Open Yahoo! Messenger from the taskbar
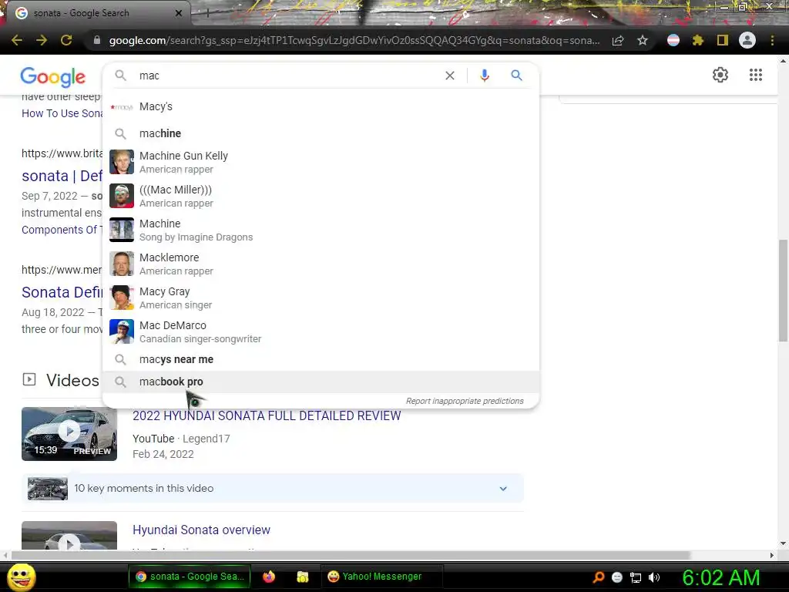 click(x=381, y=577)
